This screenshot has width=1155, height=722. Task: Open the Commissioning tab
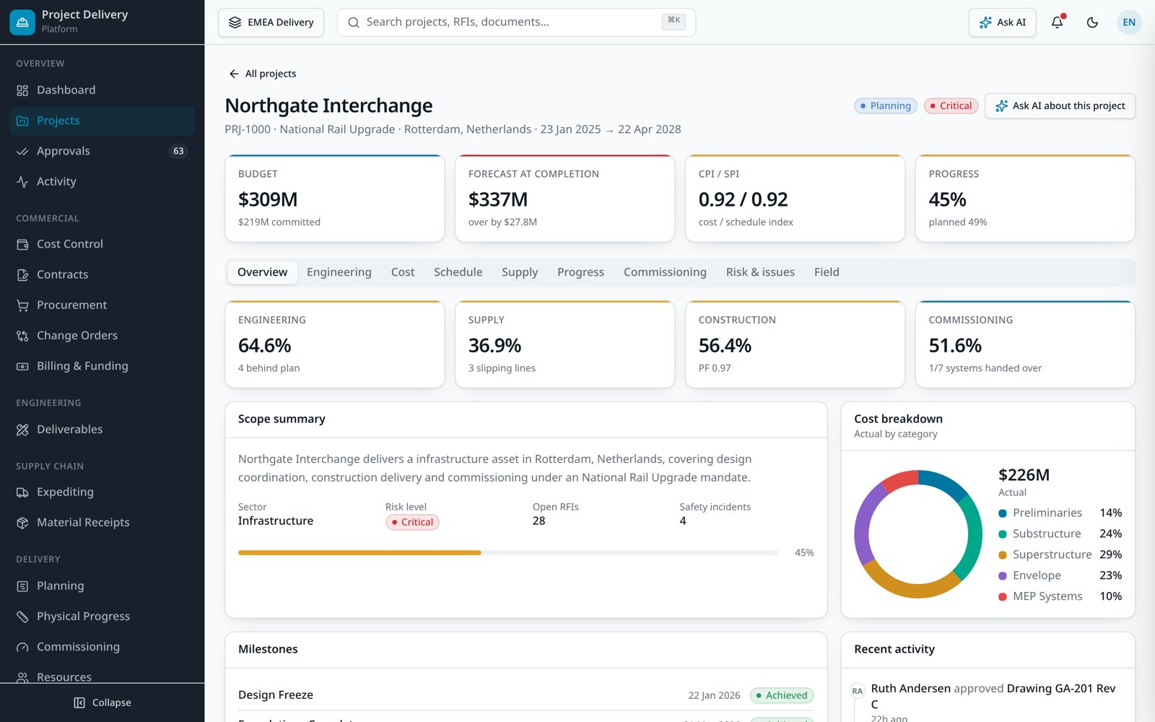click(665, 272)
